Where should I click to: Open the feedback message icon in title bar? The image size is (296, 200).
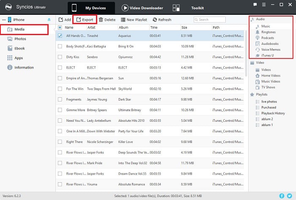255,5
